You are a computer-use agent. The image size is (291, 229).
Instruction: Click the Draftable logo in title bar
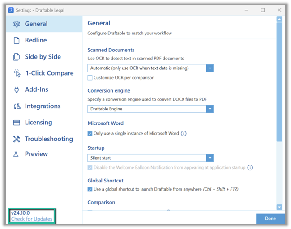(x=11, y=10)
